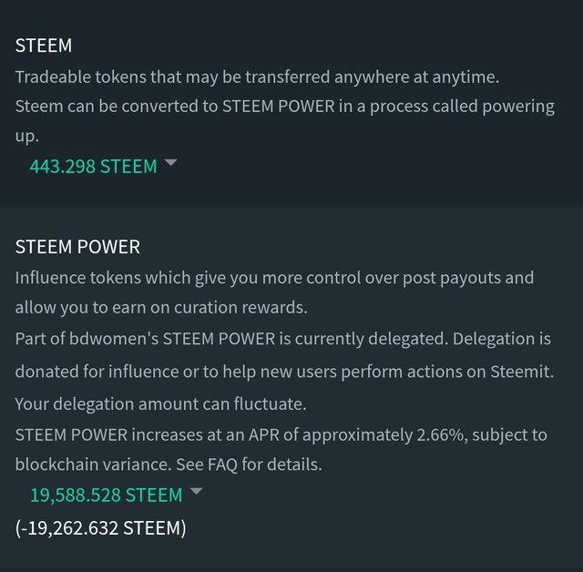Viewport: 583px width, 572px height.
Task: Click the STEEM section heading
Action: 44,46
